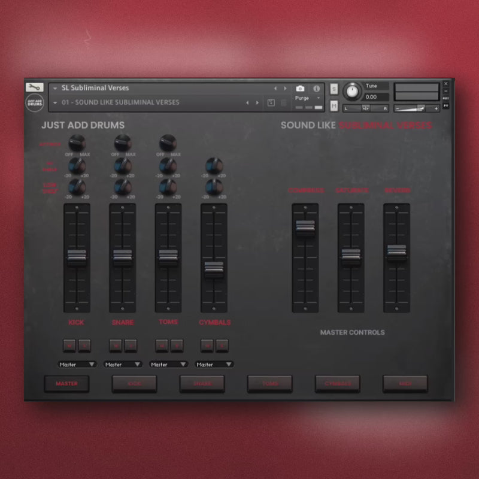The height and width of the screenshot is (479, 479).
Task: Click the save preset disk icon
Action: (271, 102)
